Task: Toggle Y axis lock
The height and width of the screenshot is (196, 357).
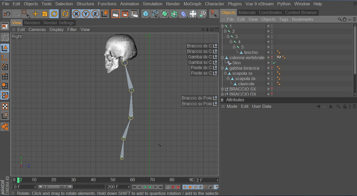Action: click(x=86, y=14)
